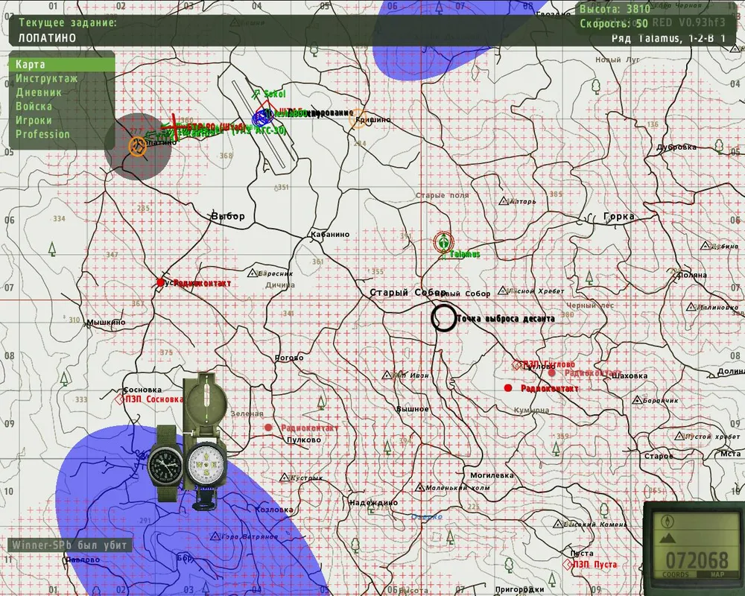This screenshot has height=596, width=745.
Task: Click the orange circle marker at Кришино
Action: tap(358, 119)
